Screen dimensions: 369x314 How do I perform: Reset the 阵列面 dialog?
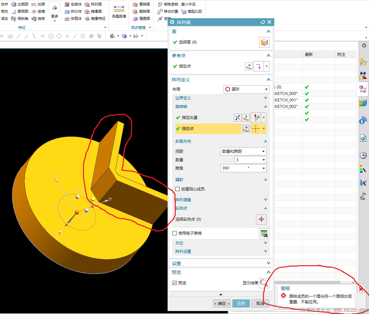click(263, 22)
